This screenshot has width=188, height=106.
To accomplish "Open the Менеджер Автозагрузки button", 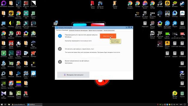I will [x=73, y=75].
